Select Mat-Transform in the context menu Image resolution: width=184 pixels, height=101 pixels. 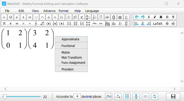tap(71, 58)
